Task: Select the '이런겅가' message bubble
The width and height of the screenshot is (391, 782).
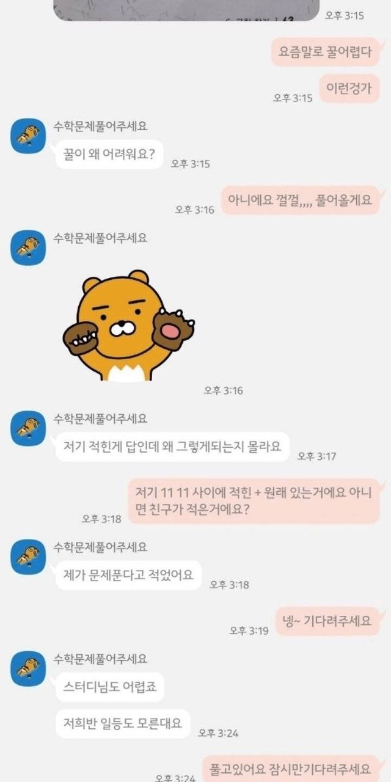Action: pos(349,88)
